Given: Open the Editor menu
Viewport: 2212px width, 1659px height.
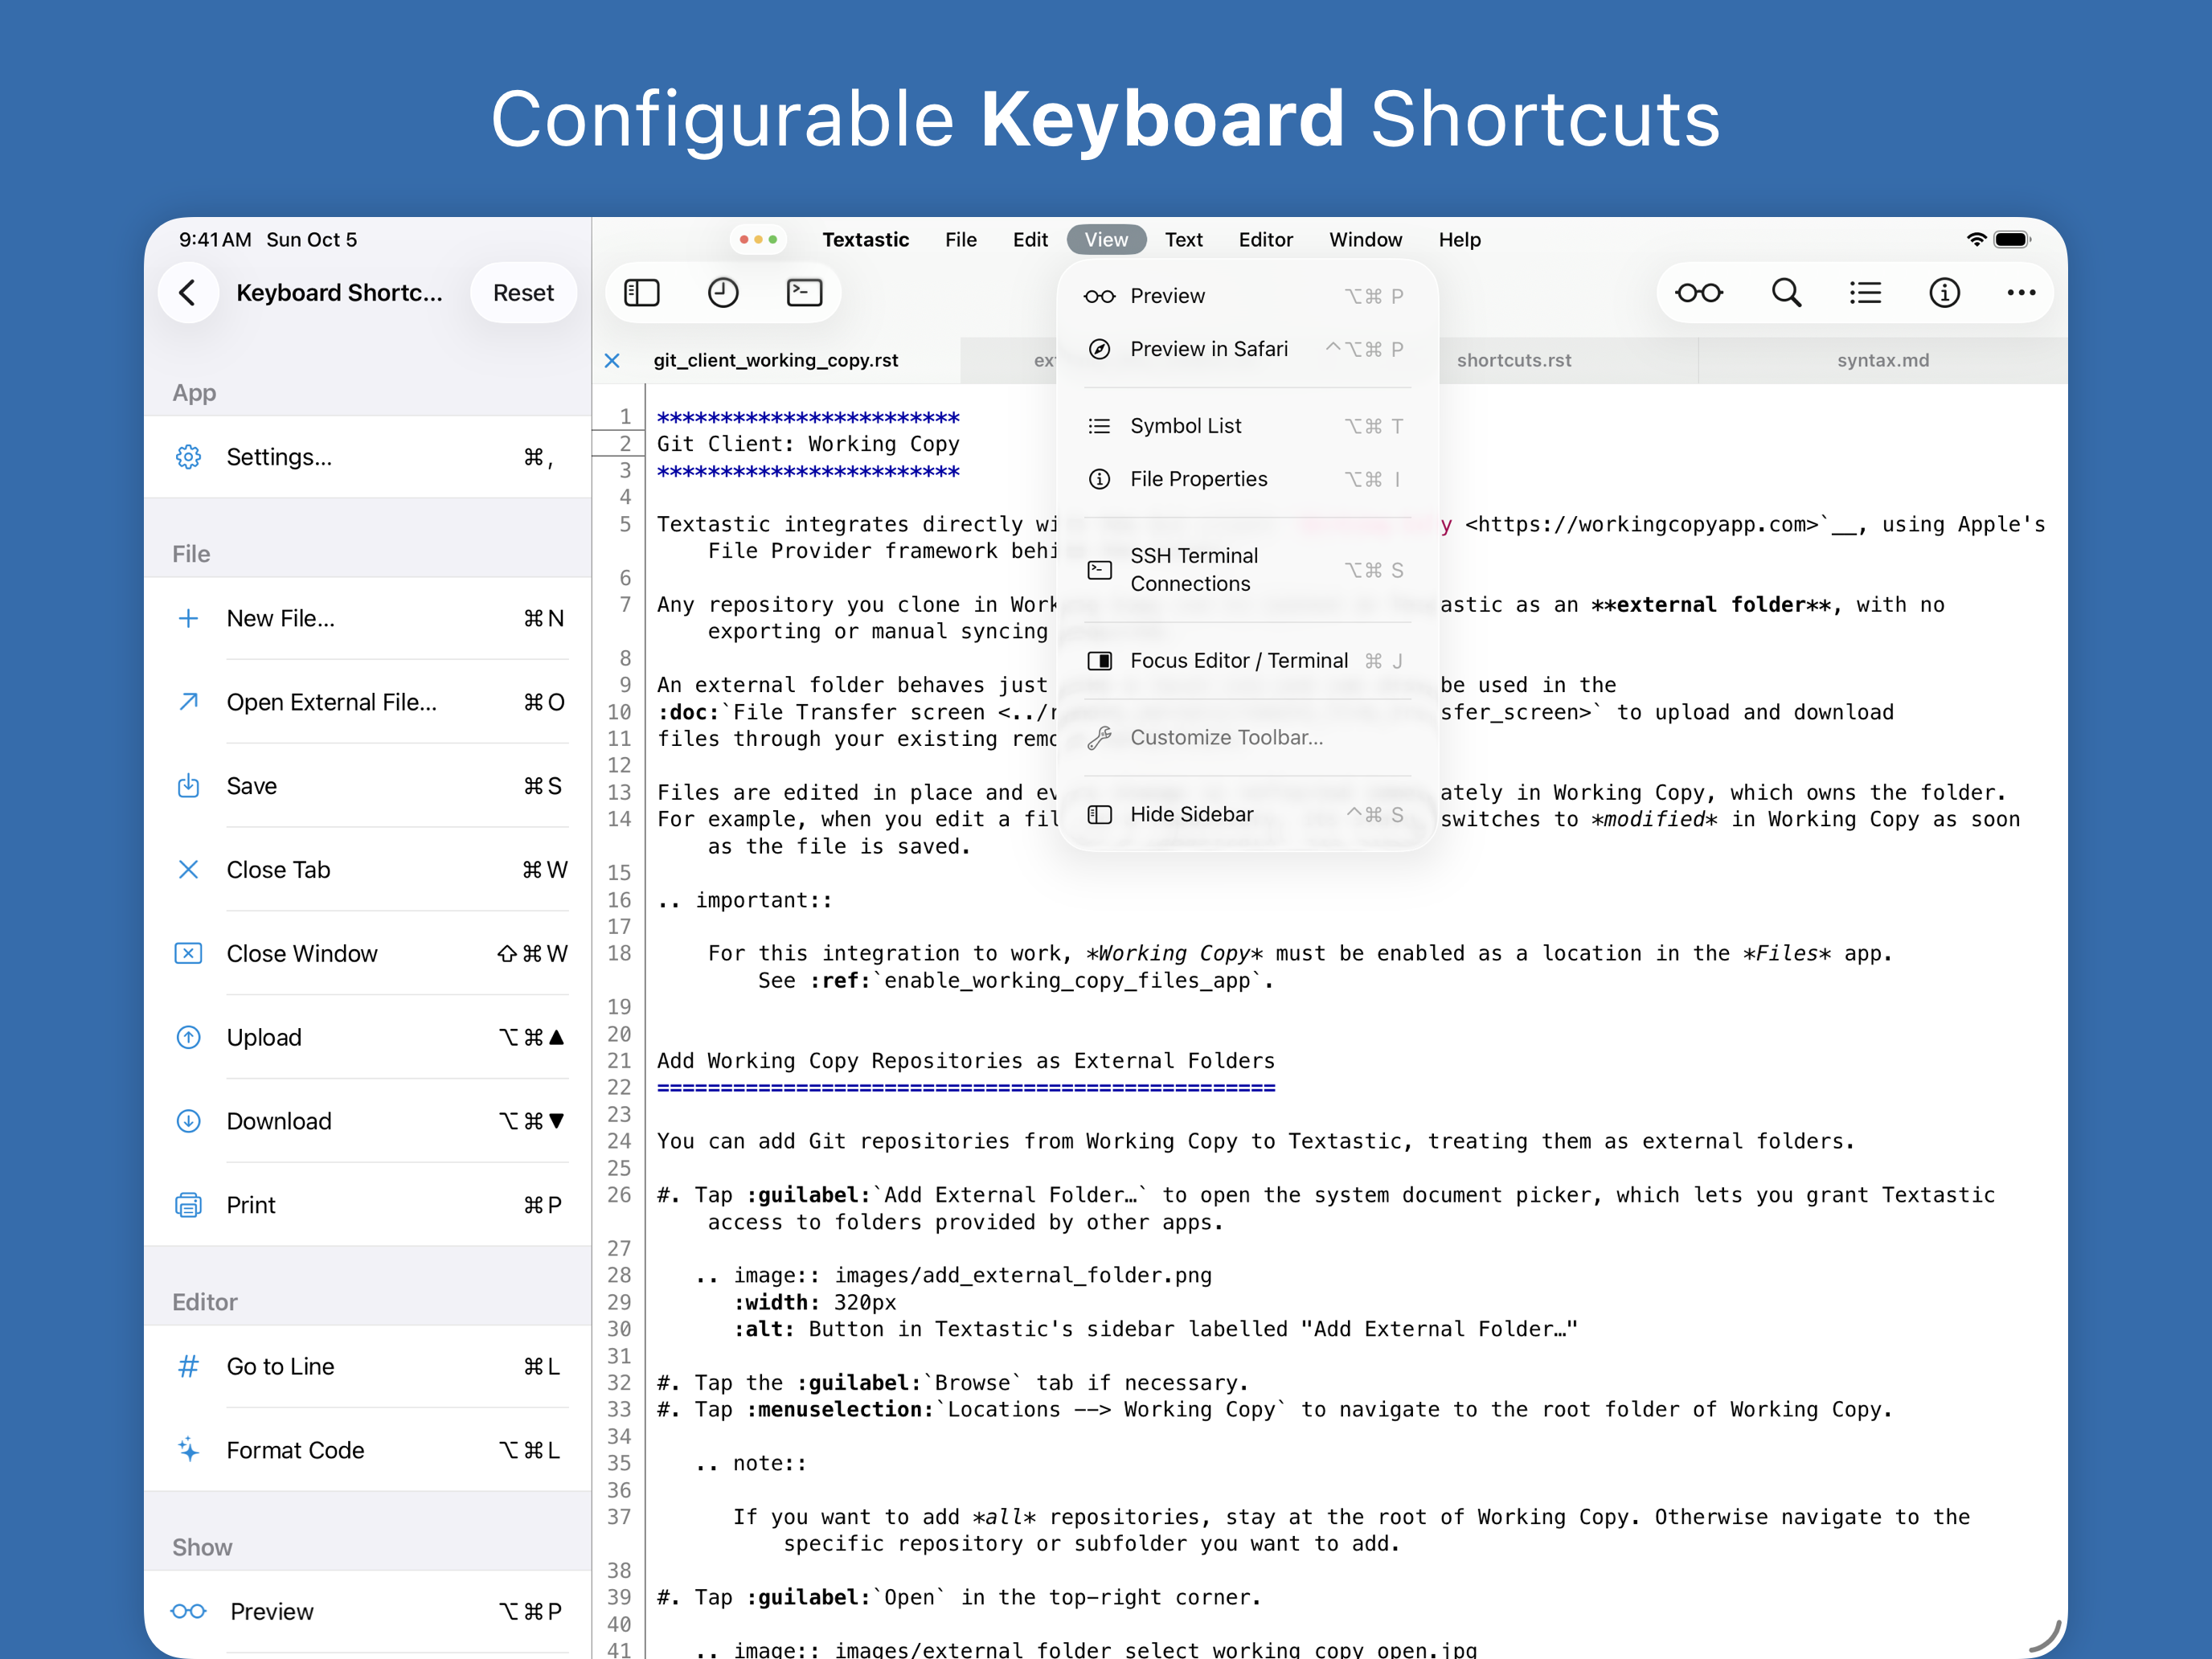Looking at the screenshot, I should 1265,240.
